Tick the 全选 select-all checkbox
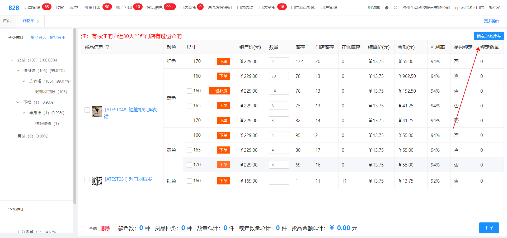Image resolution: width=507 pixels, height=238 pixels. click(x=84, y=229)
